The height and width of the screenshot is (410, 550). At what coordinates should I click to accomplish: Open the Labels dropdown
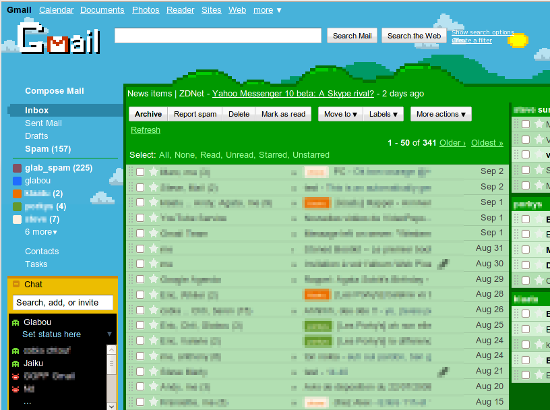click(x=384, y=114)
